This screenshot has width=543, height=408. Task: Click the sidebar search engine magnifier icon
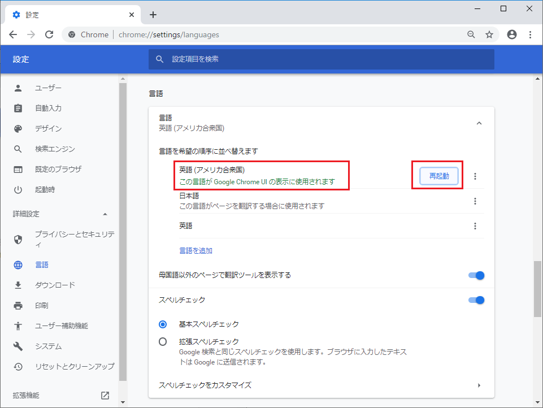click(x=18, y=149)
